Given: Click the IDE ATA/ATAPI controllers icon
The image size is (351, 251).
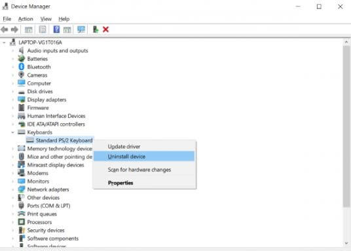Looking at the screenshot, I should pyautogui.click(x=21, y=124).
